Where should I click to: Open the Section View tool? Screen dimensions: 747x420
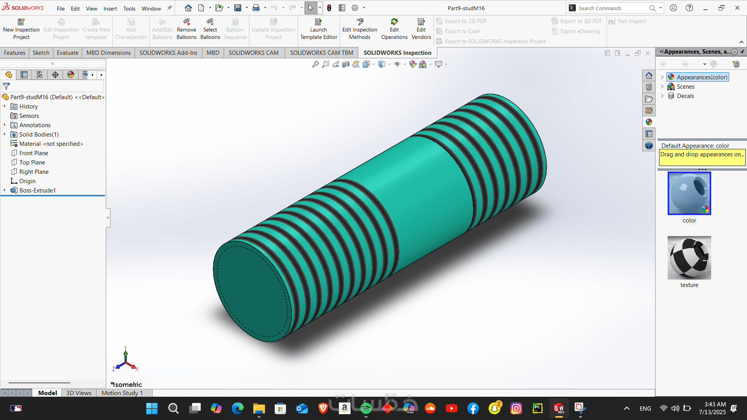tap(346, 64)
